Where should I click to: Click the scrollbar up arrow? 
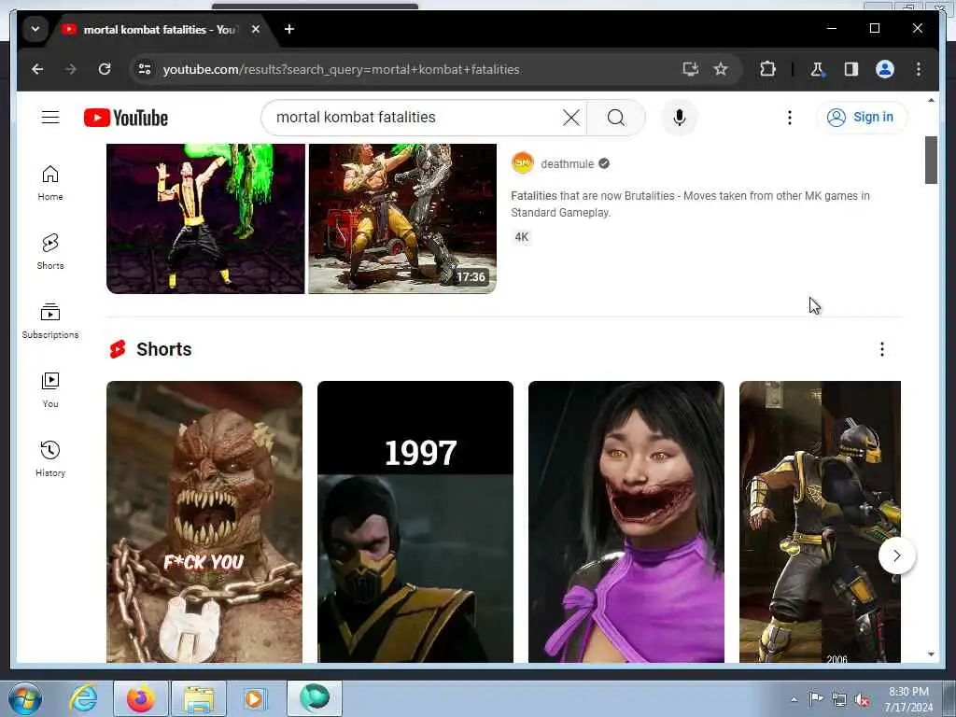tap(931, 100)
